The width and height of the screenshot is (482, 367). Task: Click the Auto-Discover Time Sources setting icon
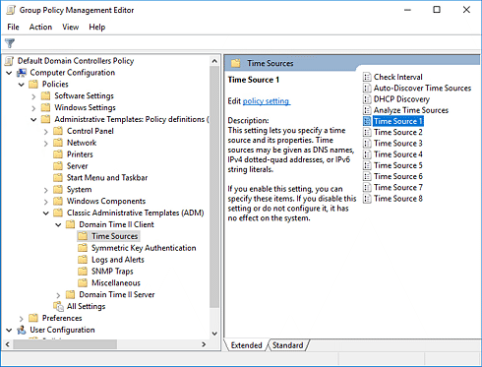coord(367,88)
